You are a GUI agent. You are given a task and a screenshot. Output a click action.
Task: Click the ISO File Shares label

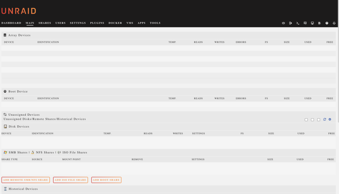click(x=75, y=152)
